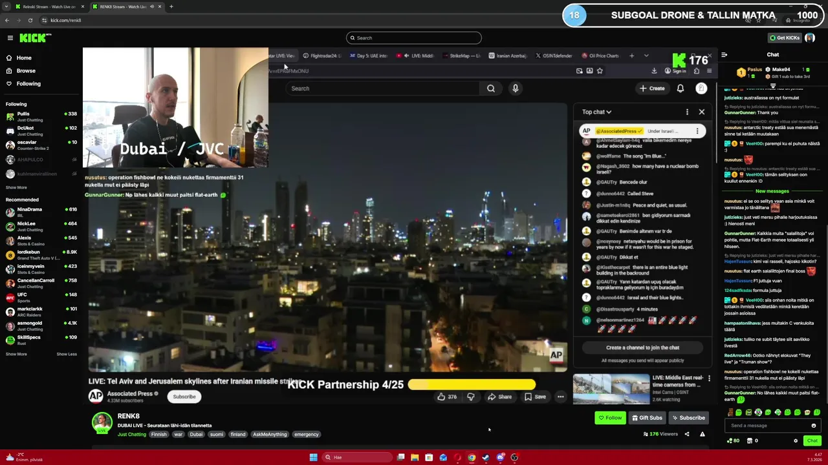The image size is (828, 465).
Task: Click the Subscribe button for RENK8
Action: click(688, 418)
